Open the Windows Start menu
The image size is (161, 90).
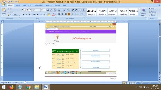click(x=3, y=87)
